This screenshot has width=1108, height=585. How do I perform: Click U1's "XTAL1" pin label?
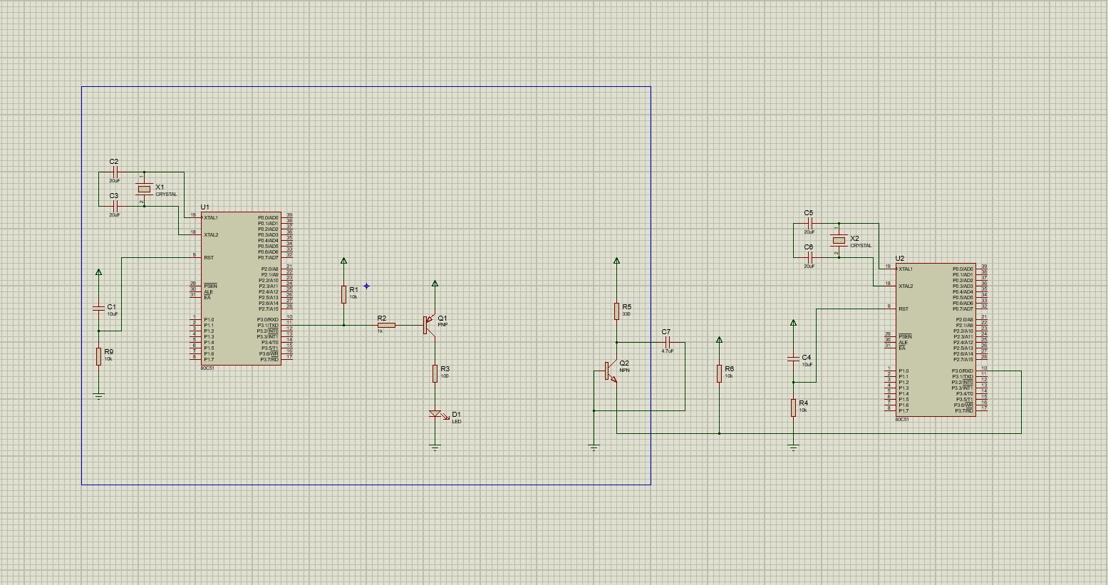coord(212,218)
